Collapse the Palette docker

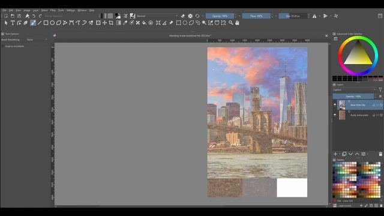334,160
